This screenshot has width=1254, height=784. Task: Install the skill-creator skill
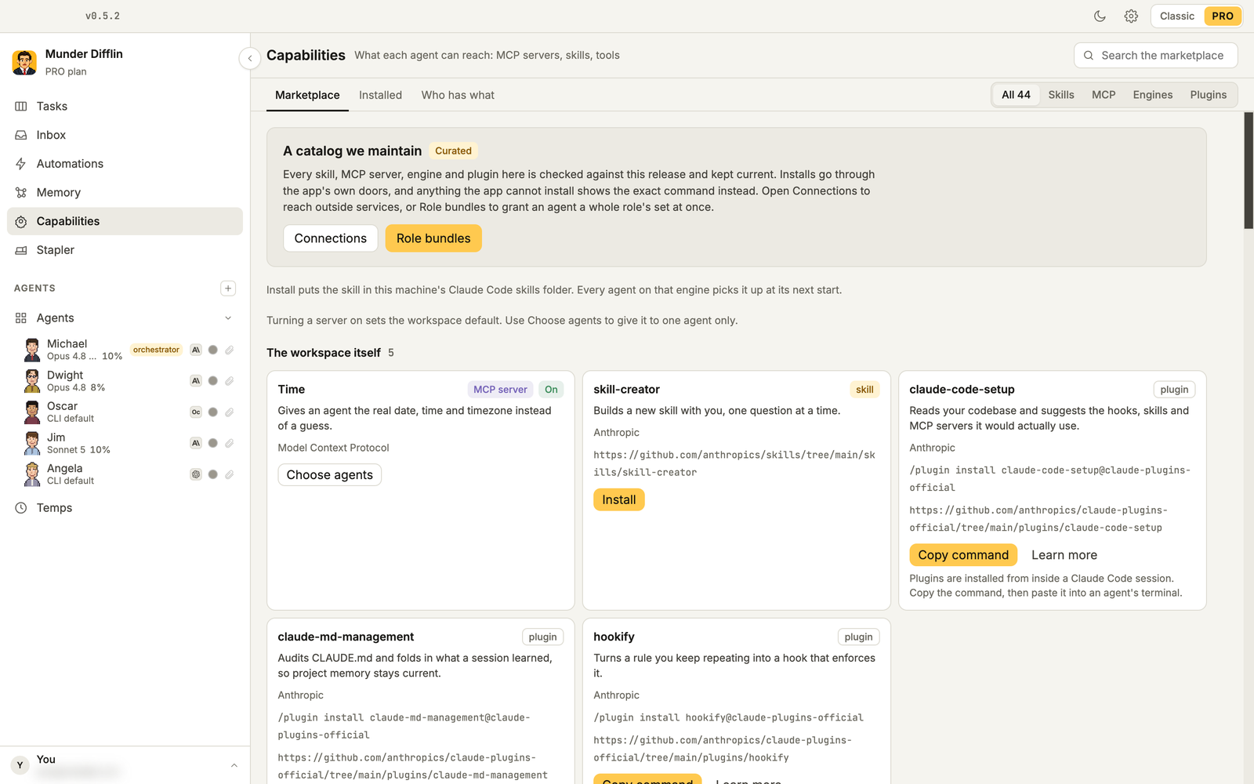pos(618,500)
